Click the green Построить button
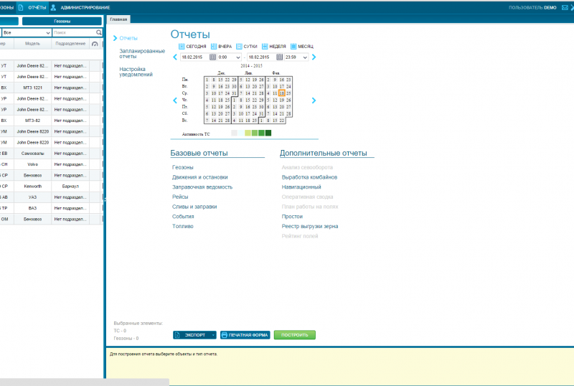The height and width of the screenshot is (386, 574). click(x=294, y=335)
